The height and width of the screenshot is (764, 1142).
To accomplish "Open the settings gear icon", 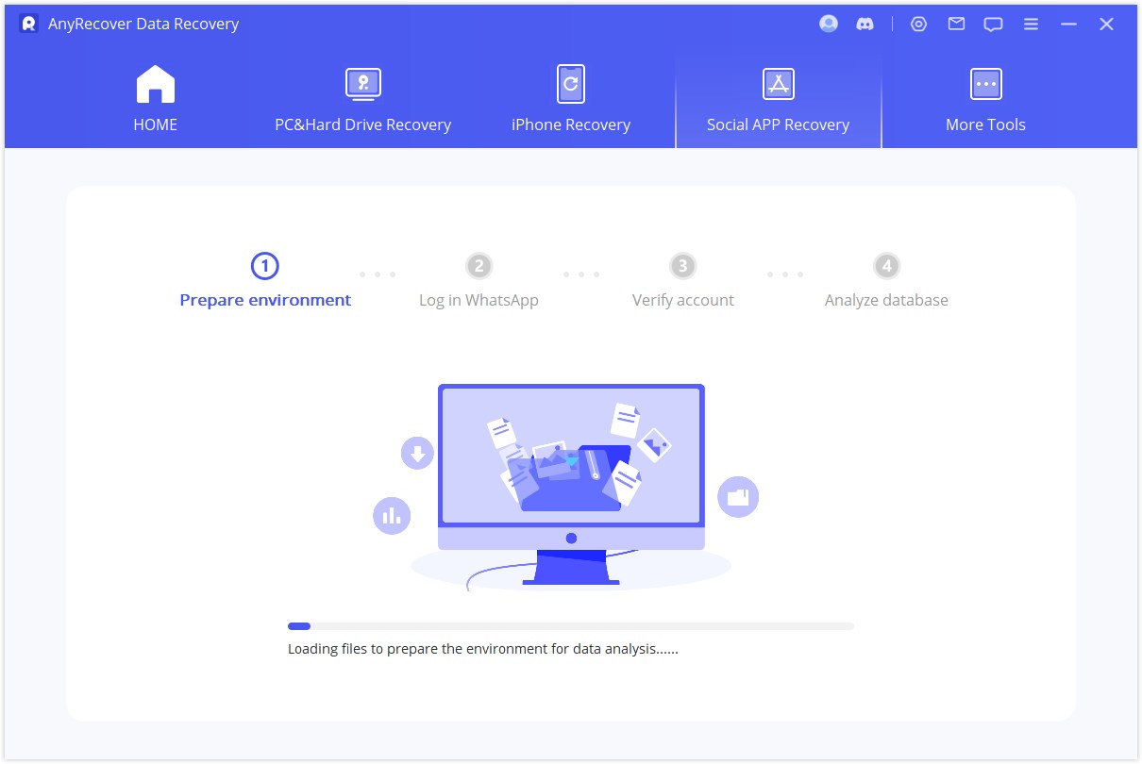I will coord(919,24).
